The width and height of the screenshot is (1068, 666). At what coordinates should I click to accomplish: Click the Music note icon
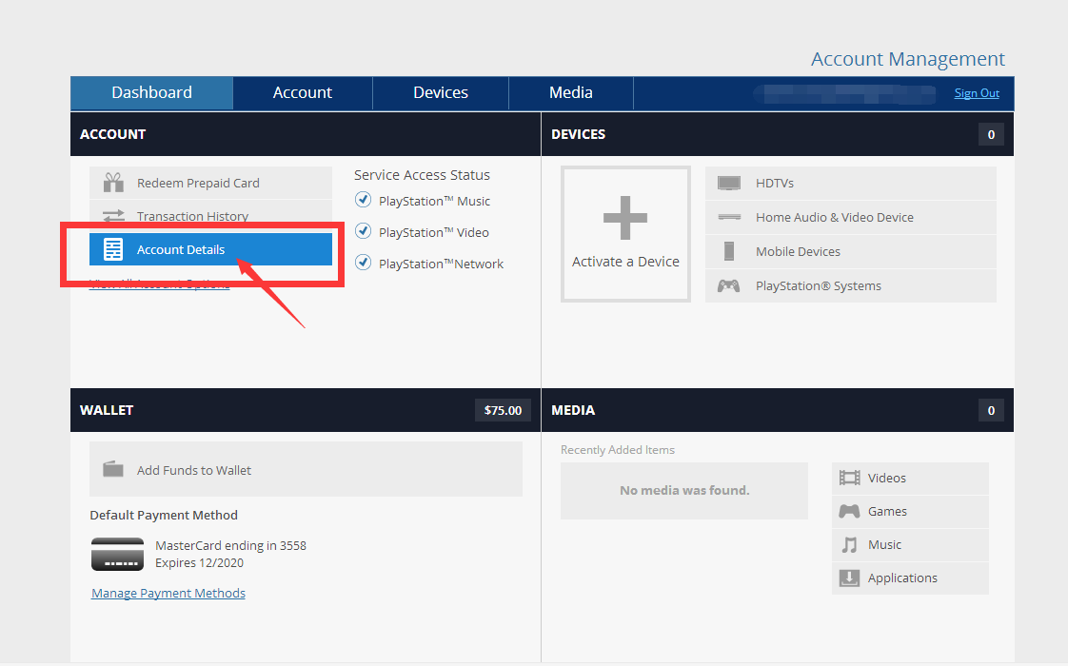[x=849, y=544]
